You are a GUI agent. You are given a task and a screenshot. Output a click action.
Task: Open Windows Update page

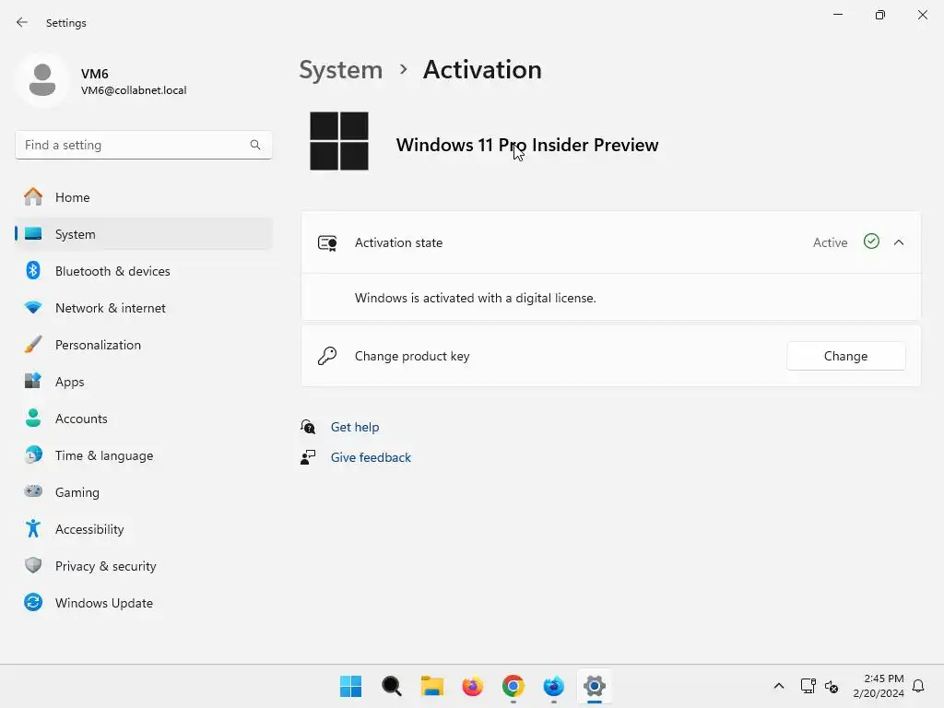point(143,603)
